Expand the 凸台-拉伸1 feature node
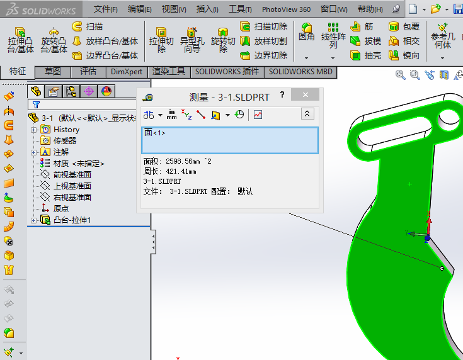The width and height of the screenshot is (463, 360). tap(33, 220)
